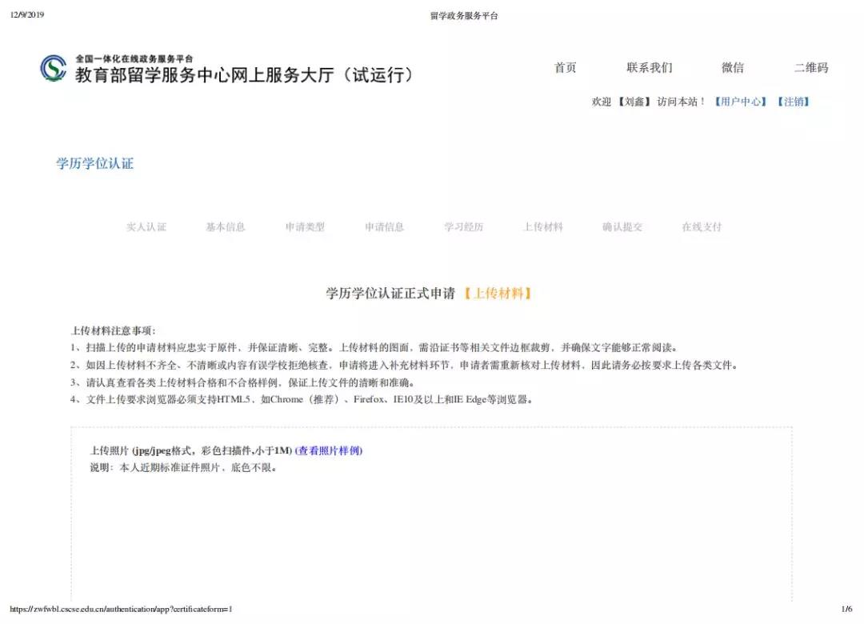Open the 联系我们 contact menu item

pyautogui.click(x=649, y=68)
